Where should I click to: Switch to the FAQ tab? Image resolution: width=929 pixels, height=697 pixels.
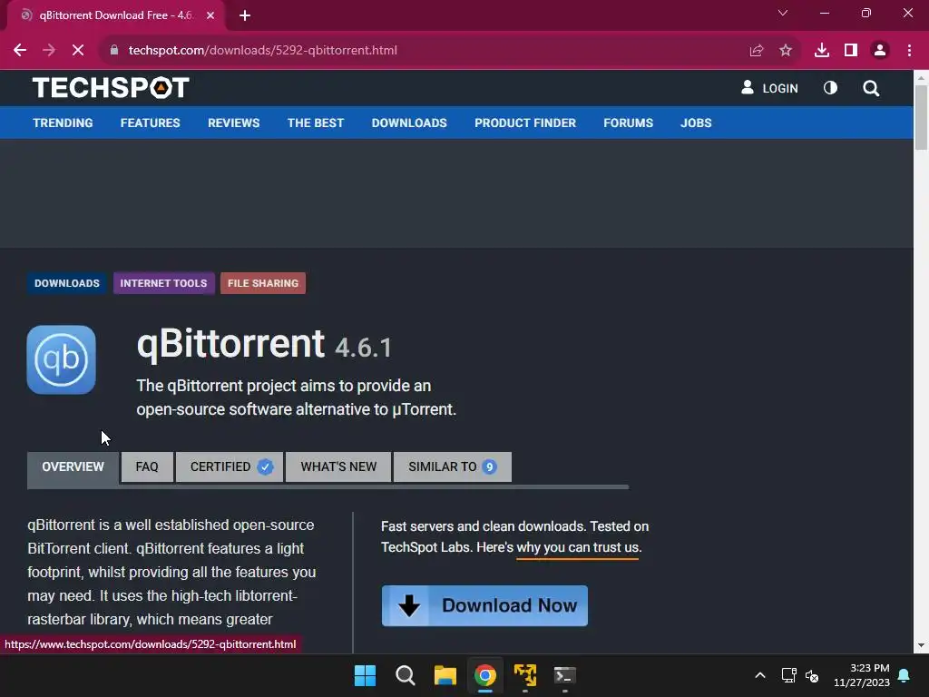(147, 467)
